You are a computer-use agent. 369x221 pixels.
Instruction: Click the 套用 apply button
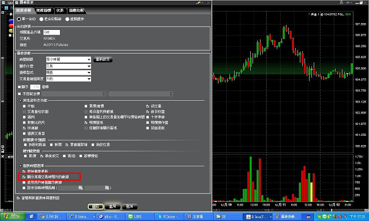[x=112, y=207]
